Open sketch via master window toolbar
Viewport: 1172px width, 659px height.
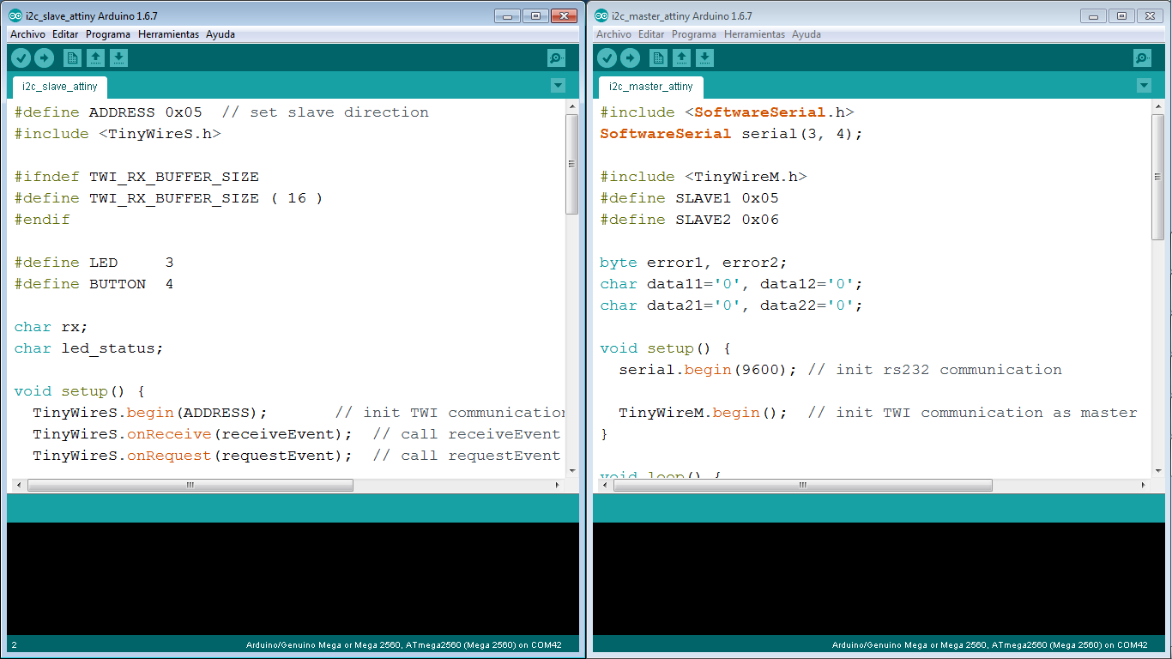[682, 57]
